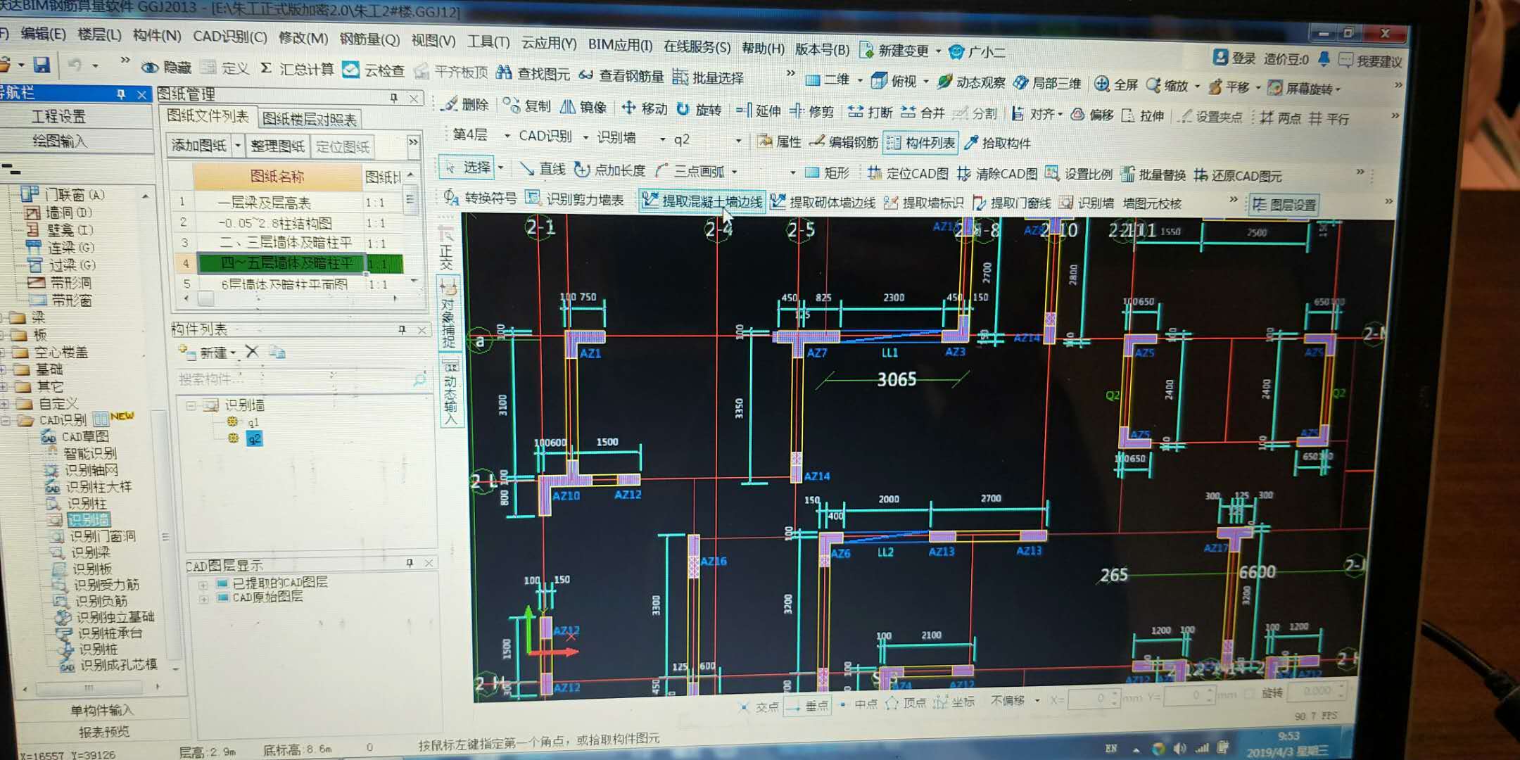Collapse the 识别墙 tree node
Image resolution: width=1520 pixels, height=760 pixels.
pos(191,405)
